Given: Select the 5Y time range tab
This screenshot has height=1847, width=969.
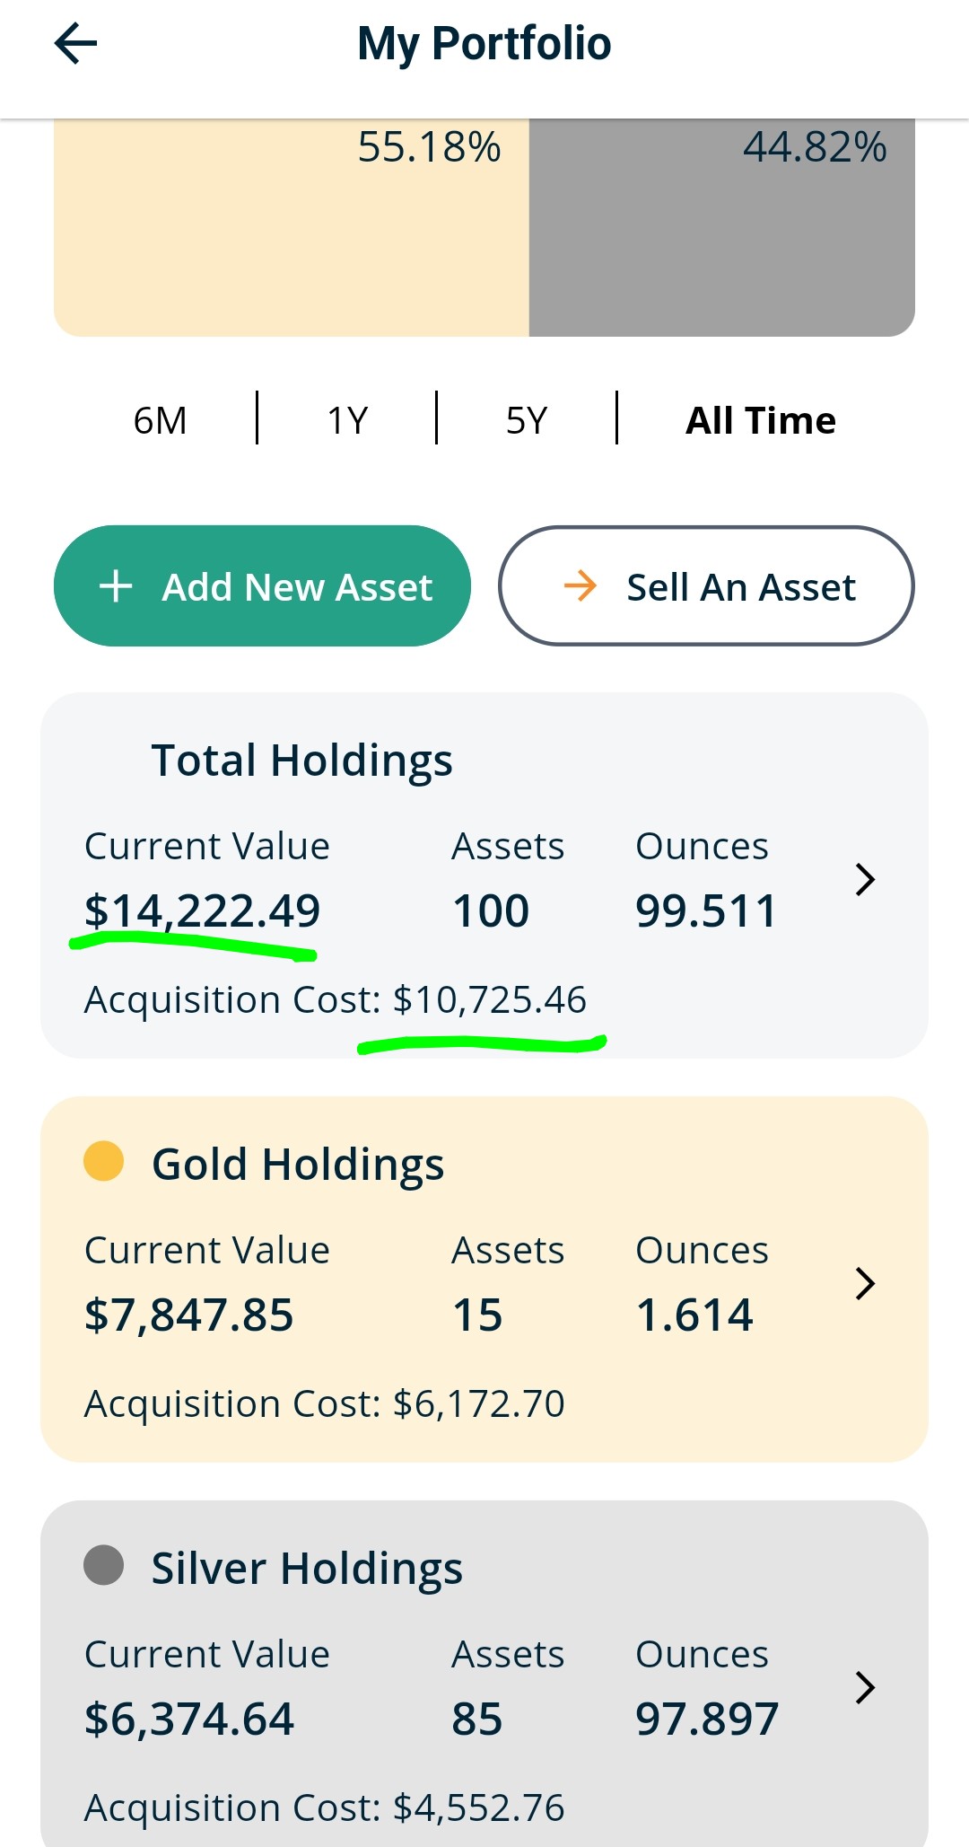Looking at the screenshot, I should 527,419.
